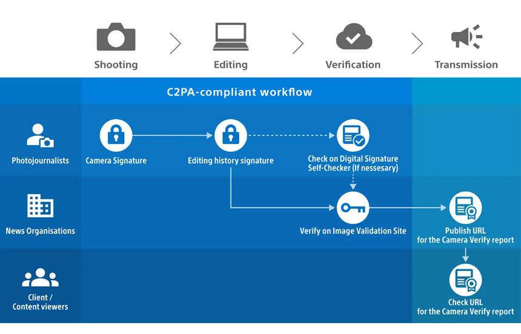The image size is (521, 334).
Task: Click the Check URL certificate icon
Action: click(465, 280)
